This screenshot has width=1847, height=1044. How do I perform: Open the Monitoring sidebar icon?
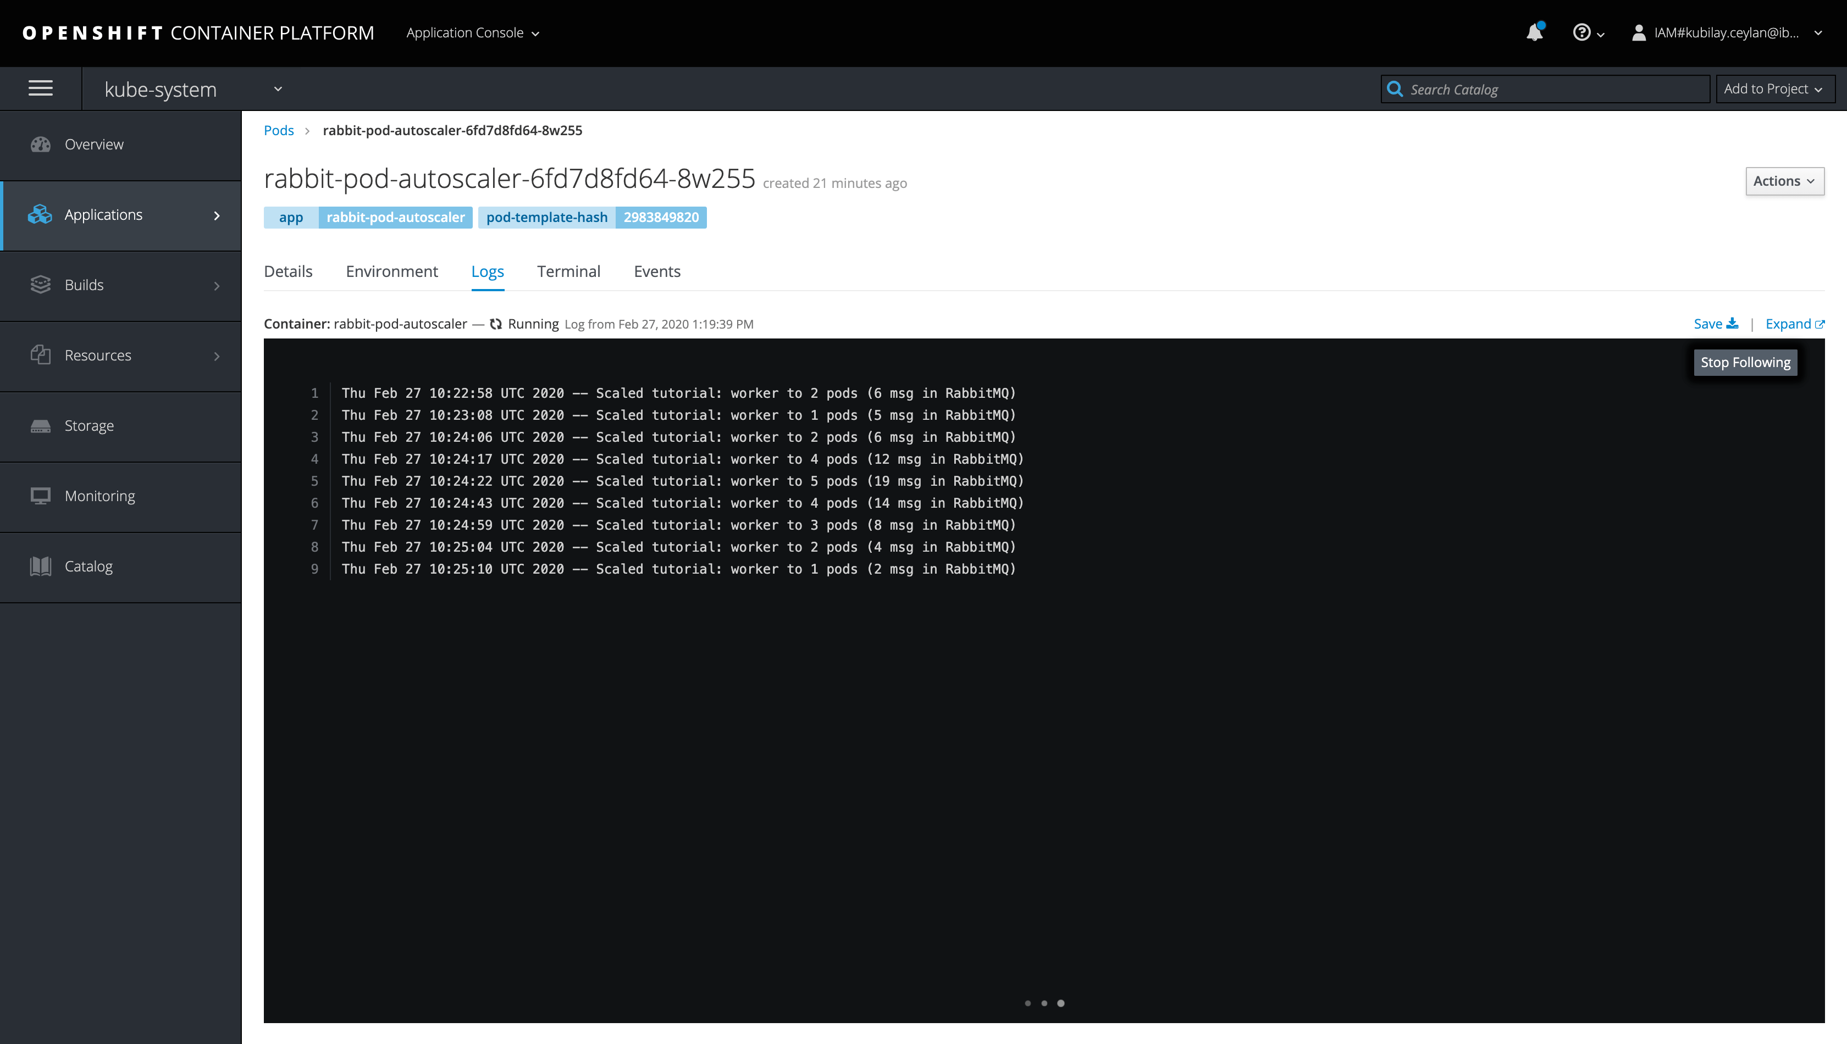tap(40, 496)
